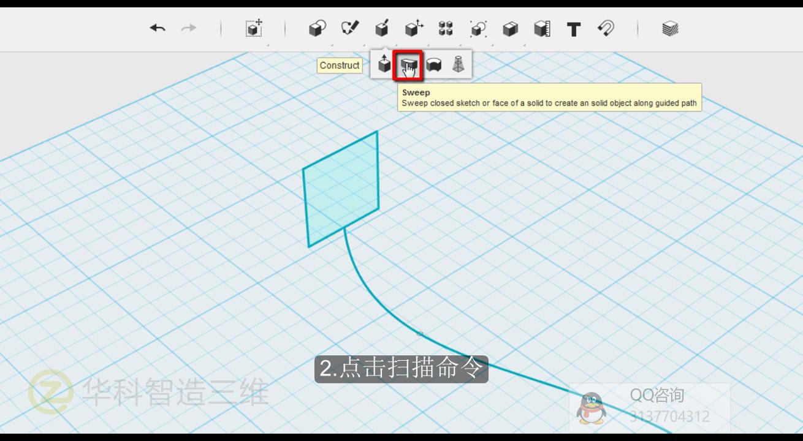
Task: Activate the Snap magnet tool
Action: pos(606,28)
